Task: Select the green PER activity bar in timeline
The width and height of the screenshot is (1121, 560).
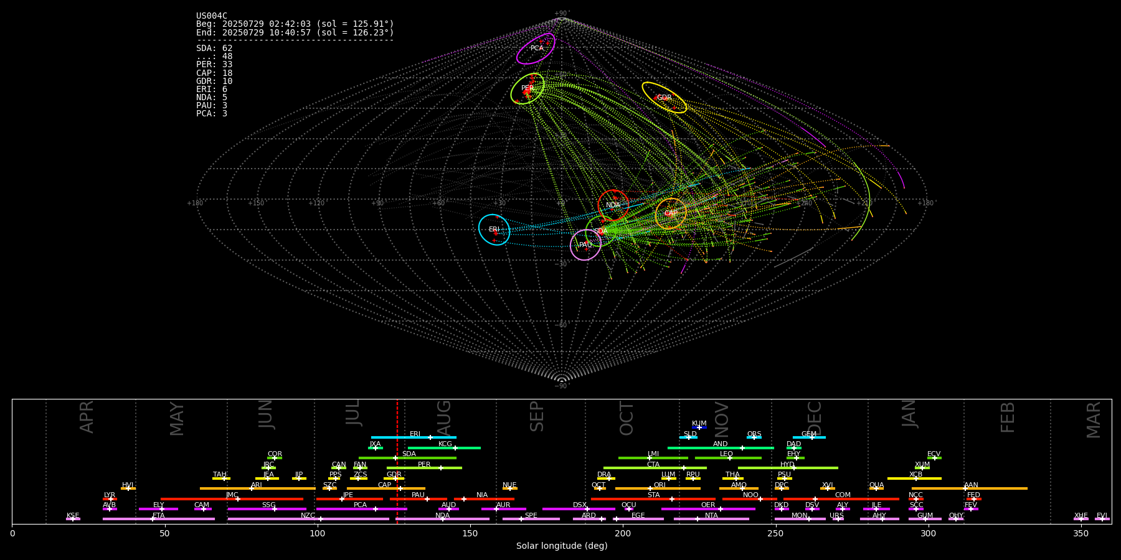Action: click(x=424, y=468)
